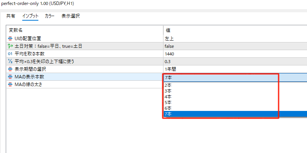Viewport: 307px width, 153px height.
Task: Open the カラー tab
Action: (50, 16)
